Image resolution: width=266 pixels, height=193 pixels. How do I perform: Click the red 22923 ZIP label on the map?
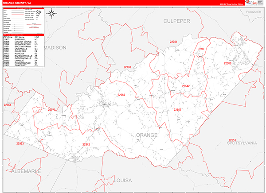click(x=20, y=143)
